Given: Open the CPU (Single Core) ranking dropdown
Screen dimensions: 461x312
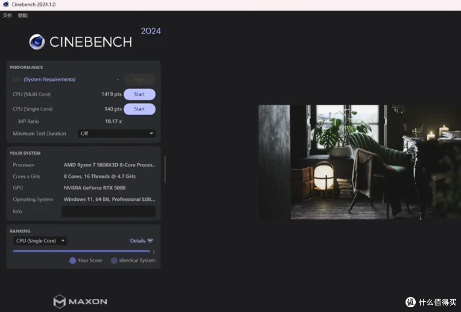Looking at the screenshot, I should (x=40, y=241).
